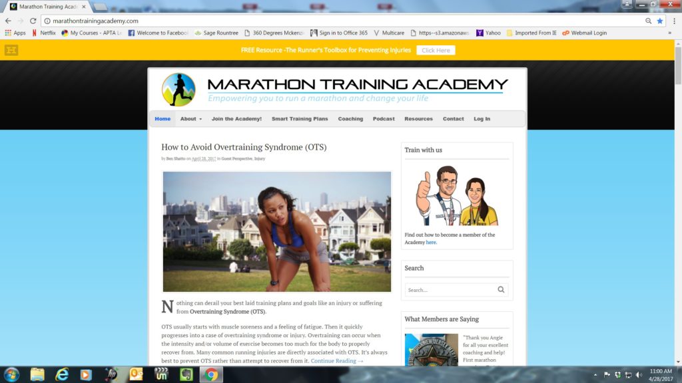The width and height of the screenshot is (682, 383).
Task: Reload the page with the refresh icon
Action: [33, 21]
